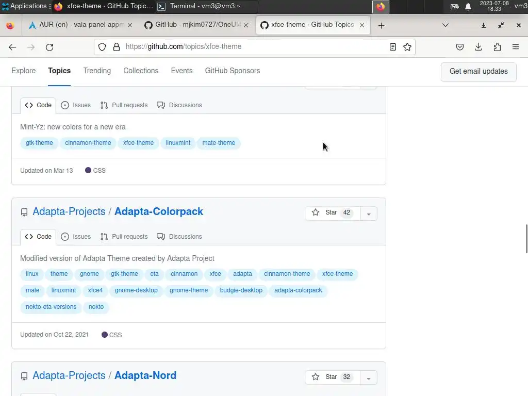
Task: Click the nokto-eta-versions topic tag
Action: 51,307
